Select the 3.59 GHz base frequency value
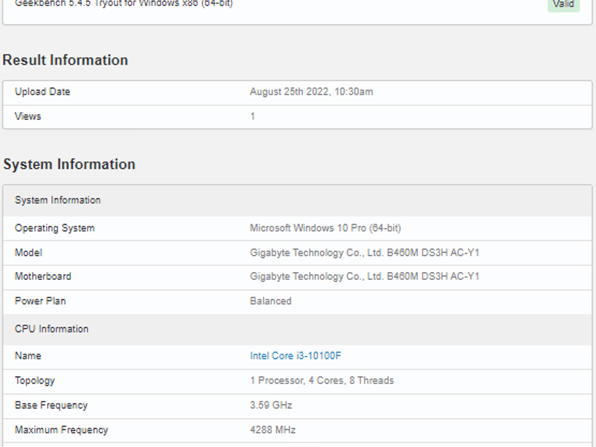Image resolution: width=596 pixels, height=447 pixels. click(271, 405)
